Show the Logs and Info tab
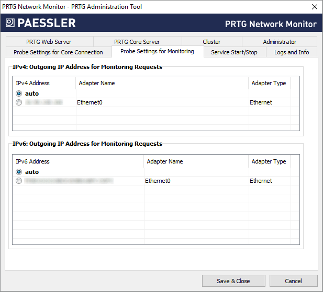This screenshot has width=323, height=292. click(x=292, y=52)
